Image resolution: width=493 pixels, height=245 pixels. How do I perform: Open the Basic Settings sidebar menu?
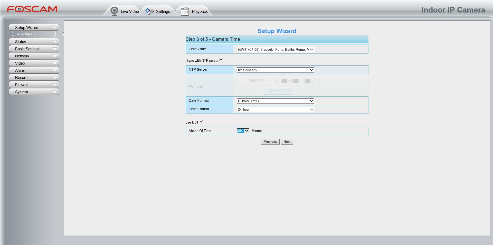click(34, 49)
